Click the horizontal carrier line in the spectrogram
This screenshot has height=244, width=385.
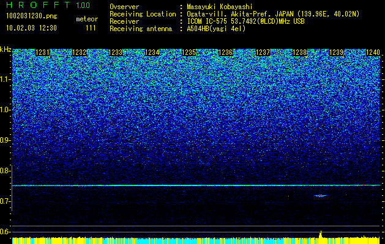pyautogui.click(x=196, y=185)
